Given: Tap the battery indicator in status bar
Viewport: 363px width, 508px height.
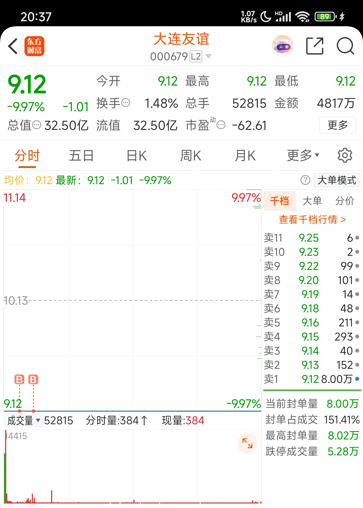Looking at the screenshot, I should pos(326,17).
